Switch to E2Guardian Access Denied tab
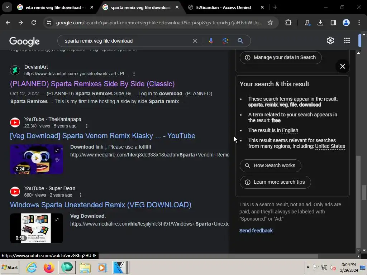The image size is (367, 275). 223,8
